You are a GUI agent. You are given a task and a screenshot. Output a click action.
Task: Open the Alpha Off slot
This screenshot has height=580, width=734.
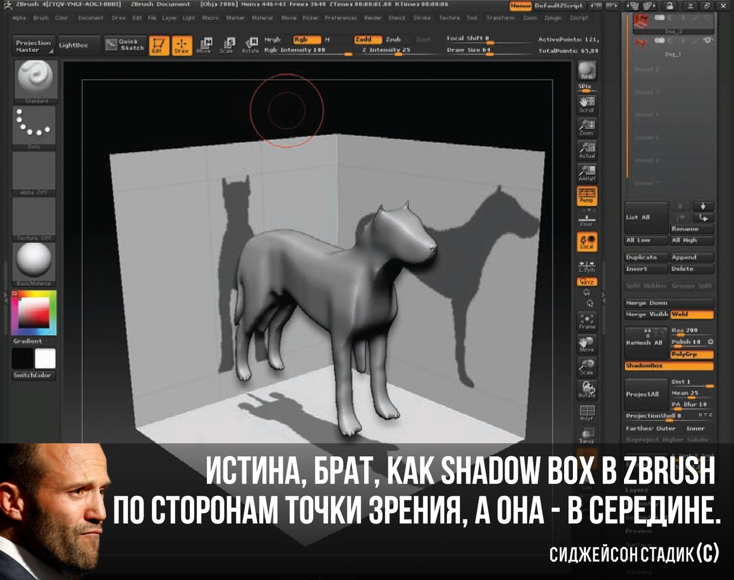[34, 174]
